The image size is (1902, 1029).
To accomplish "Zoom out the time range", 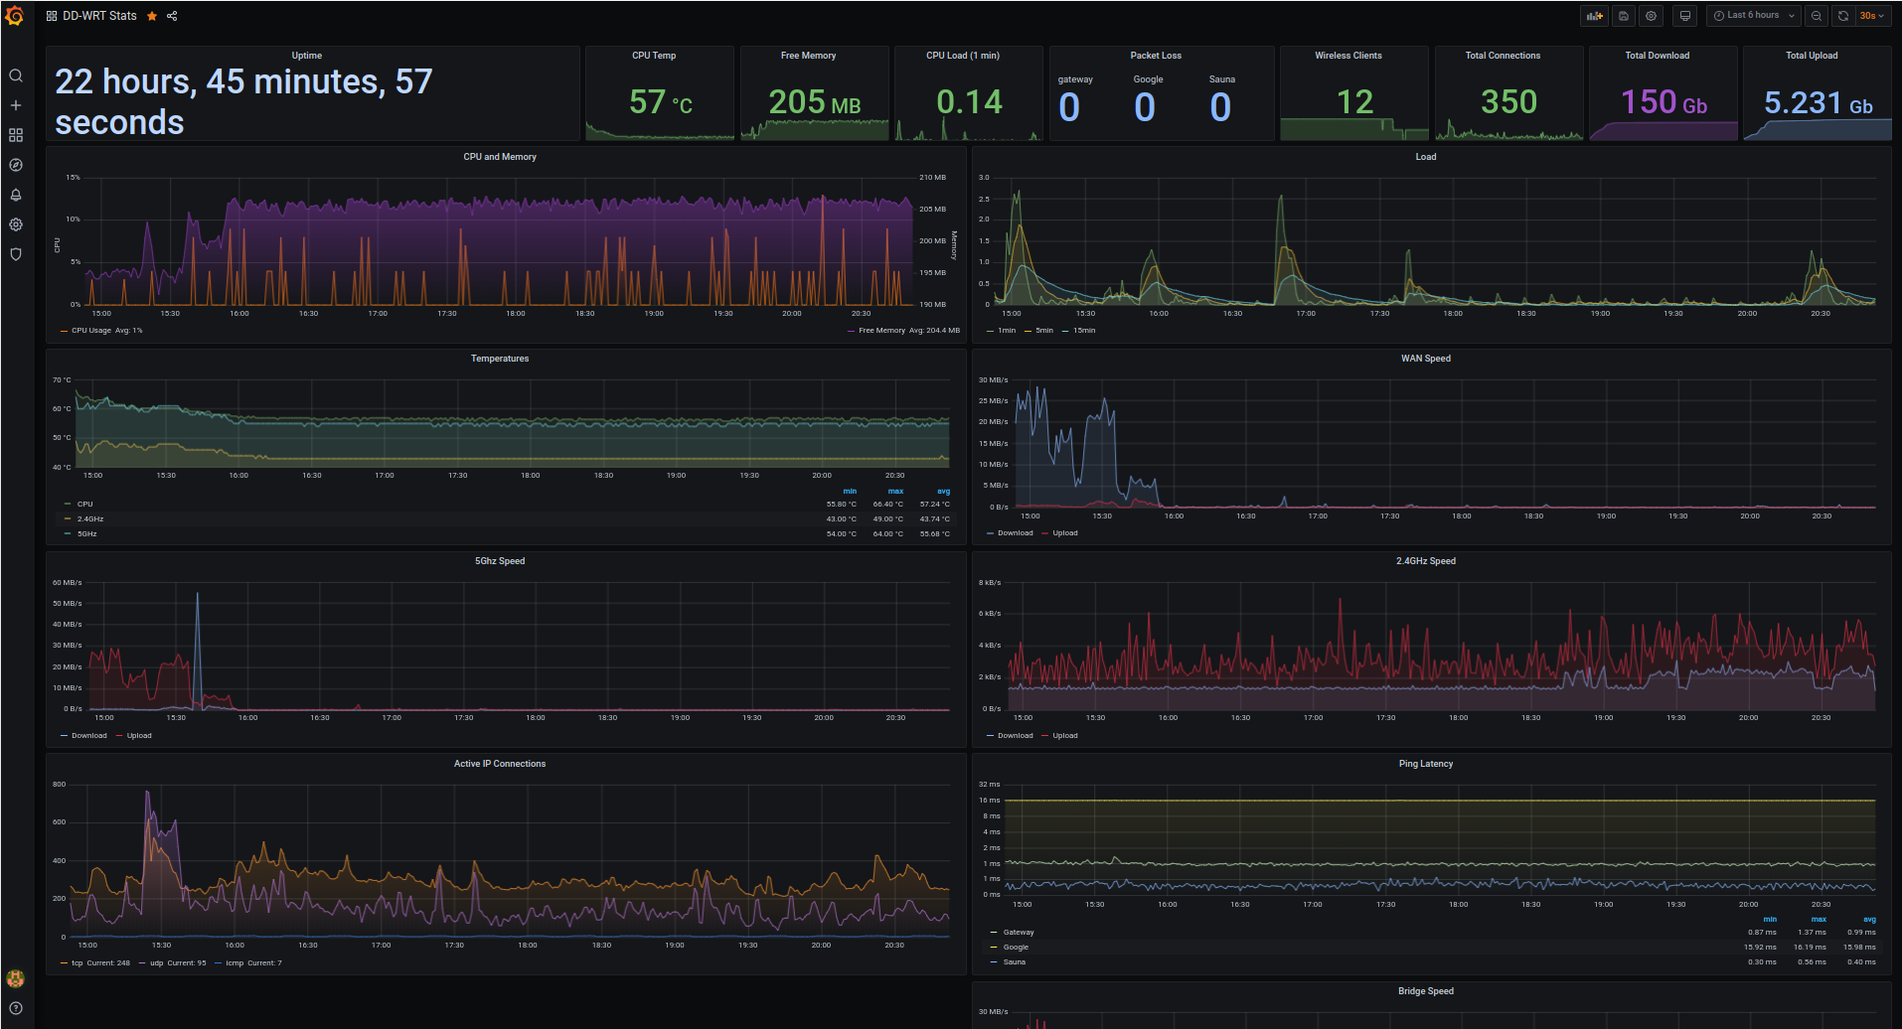I will coord(1817,16).
